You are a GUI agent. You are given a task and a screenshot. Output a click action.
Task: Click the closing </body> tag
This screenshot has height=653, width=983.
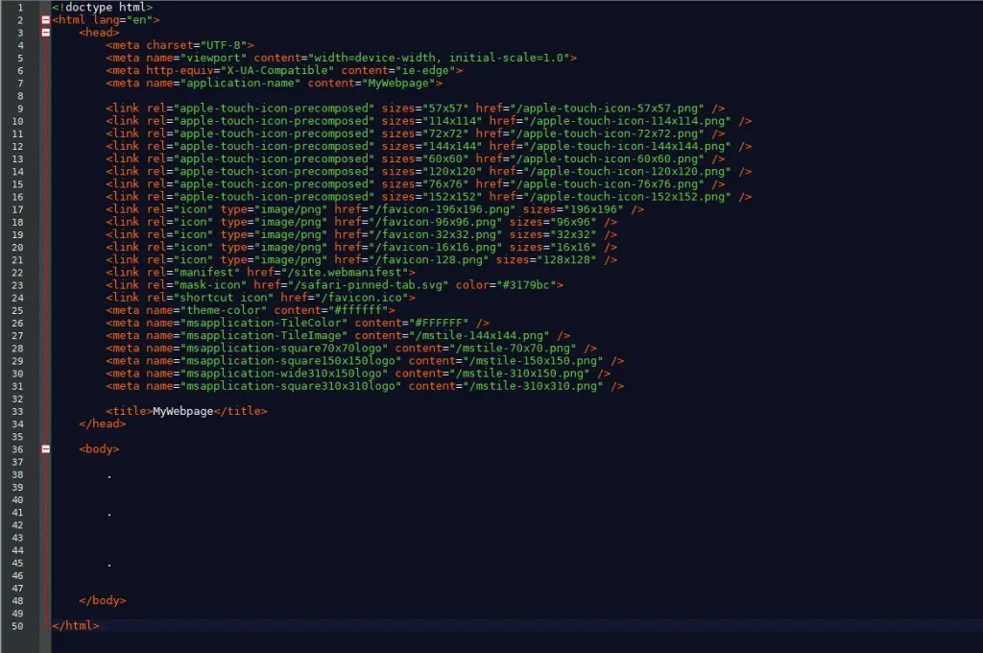[x=102, y=601]
